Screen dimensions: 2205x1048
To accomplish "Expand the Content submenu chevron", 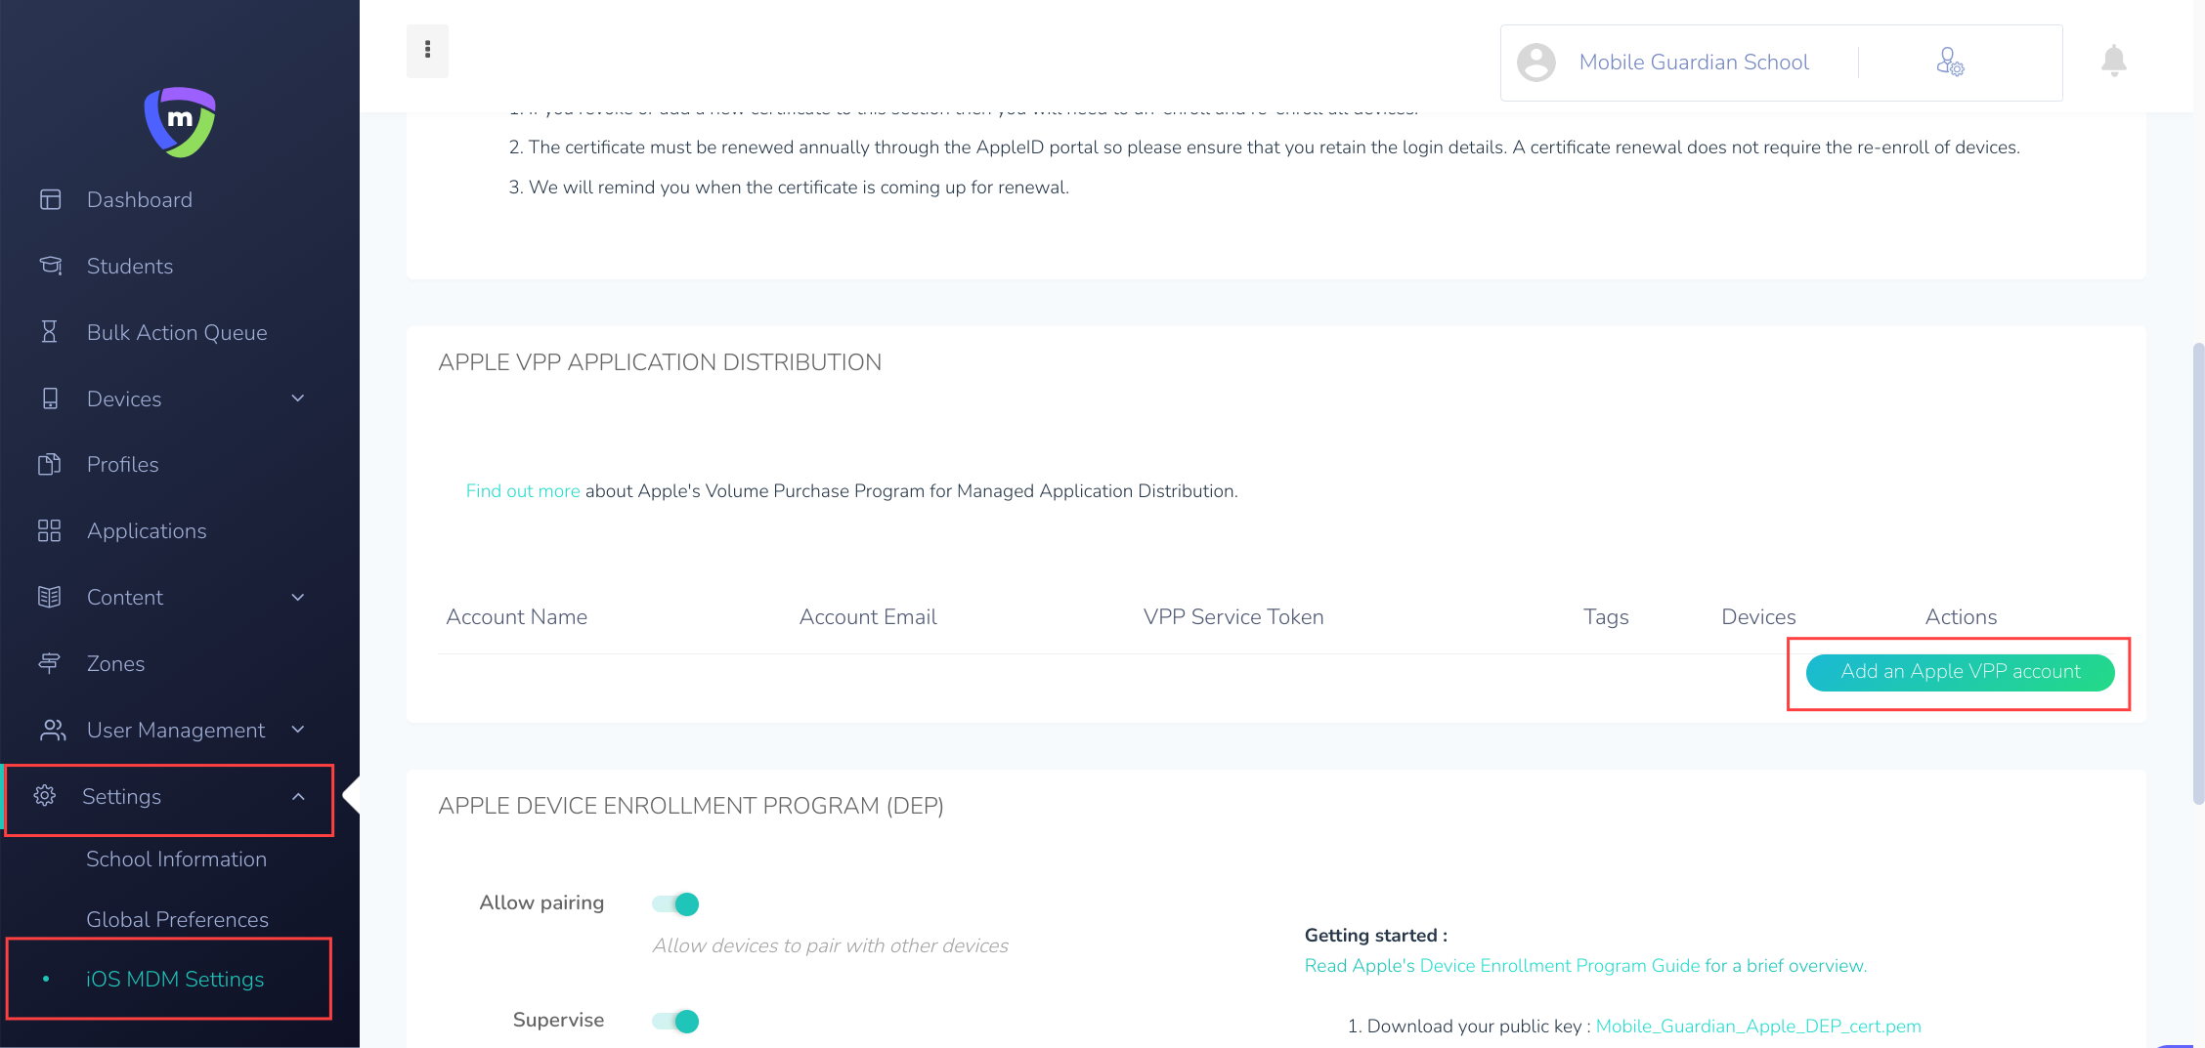I will [x=298, y=597].
